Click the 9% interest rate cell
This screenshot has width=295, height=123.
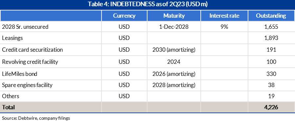pyautogui.click(x=224, y=27)
